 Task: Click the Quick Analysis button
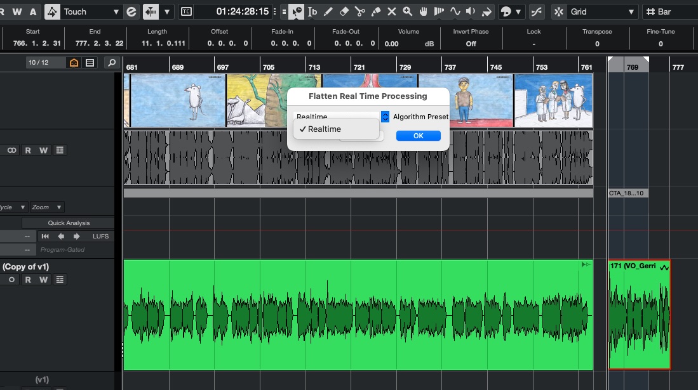coord(69,223)
